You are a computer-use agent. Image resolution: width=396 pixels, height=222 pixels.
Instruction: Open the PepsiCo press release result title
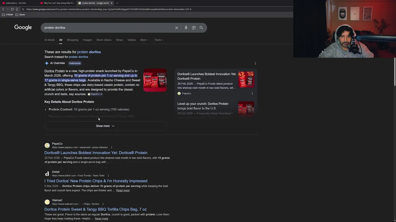pos(96,153)
